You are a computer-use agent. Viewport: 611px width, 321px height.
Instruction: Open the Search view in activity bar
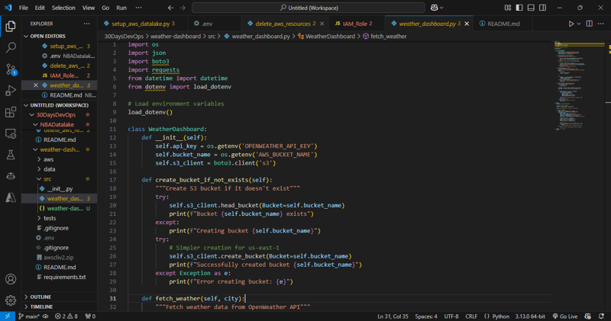pyautogui.click(x=11, y=47)
